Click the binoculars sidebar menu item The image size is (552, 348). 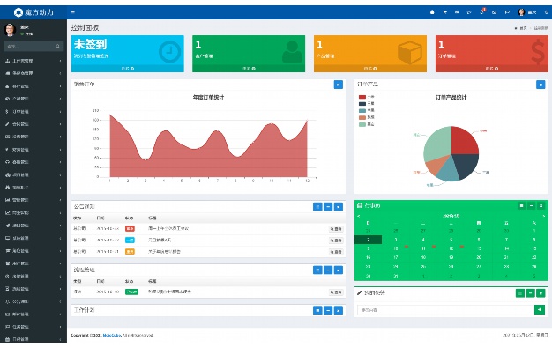click(x=34, y=188)
